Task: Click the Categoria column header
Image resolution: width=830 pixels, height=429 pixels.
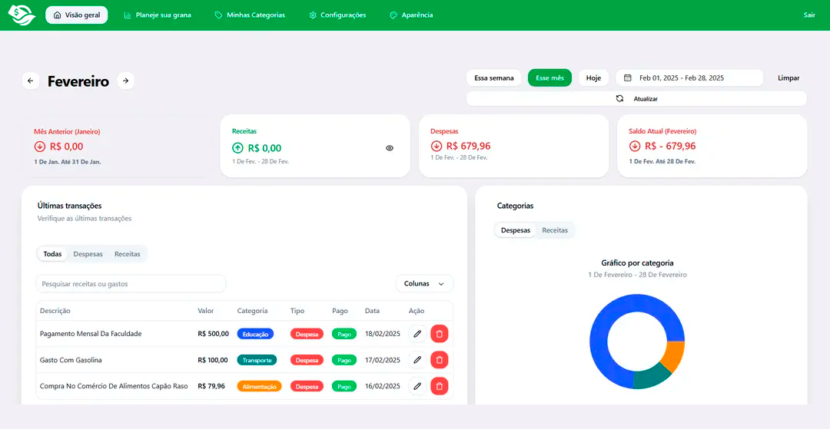Action: pyautogui.click(x=253, y=311)
